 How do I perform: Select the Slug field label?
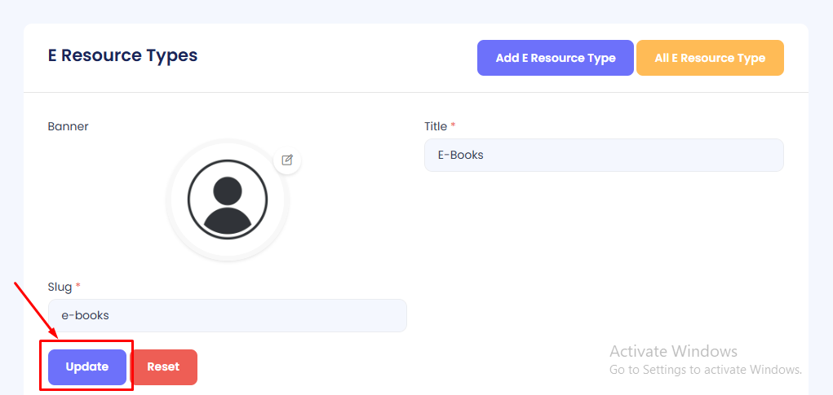60,287
